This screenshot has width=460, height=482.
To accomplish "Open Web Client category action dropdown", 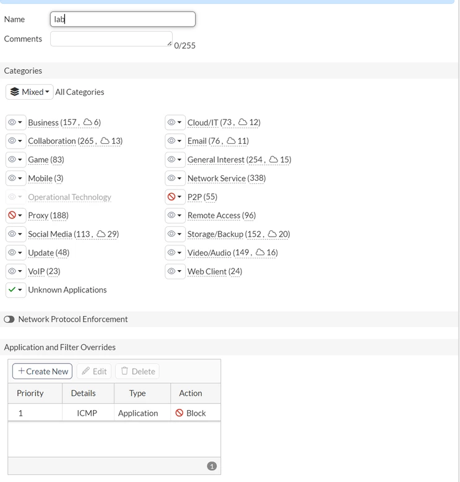I will click(x=175, y=271).
